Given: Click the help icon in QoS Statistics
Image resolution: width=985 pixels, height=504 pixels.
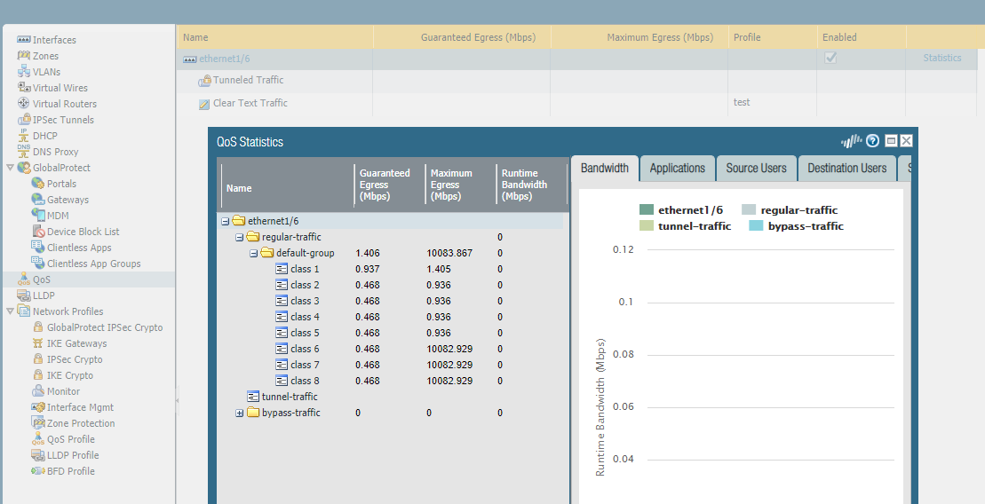Looking at the screenshot, I should click(872, 141).
